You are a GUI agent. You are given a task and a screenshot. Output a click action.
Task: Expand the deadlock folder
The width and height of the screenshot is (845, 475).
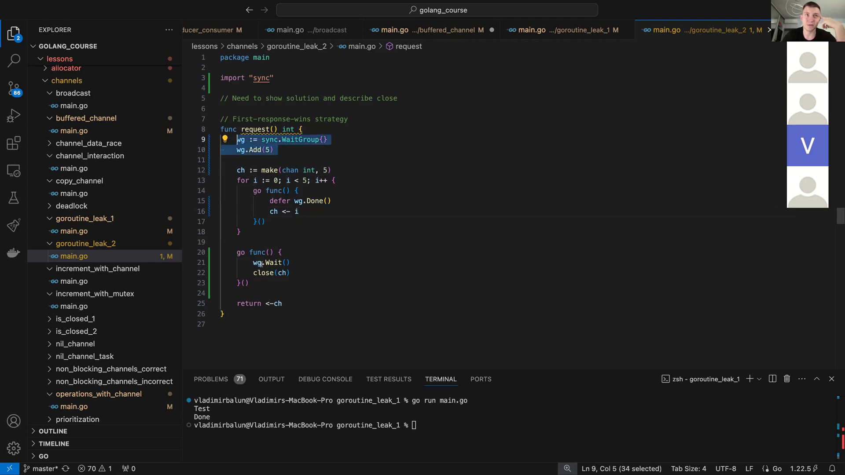click(71, 206)
